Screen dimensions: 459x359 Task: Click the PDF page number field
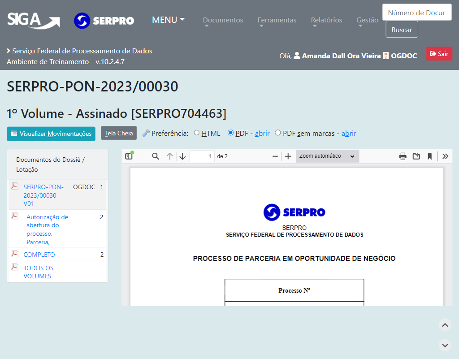(202, 156)
